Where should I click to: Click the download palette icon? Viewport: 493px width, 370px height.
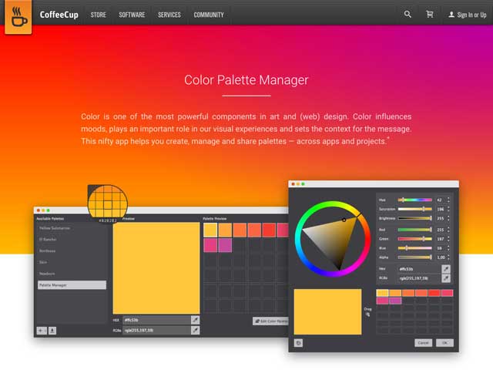coord(52,330)
